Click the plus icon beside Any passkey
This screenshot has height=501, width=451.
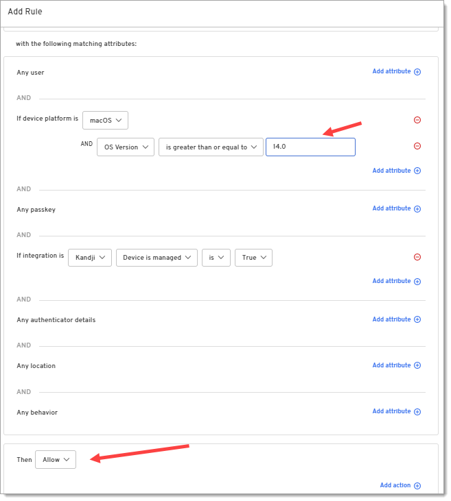click(x=417, y=209)
